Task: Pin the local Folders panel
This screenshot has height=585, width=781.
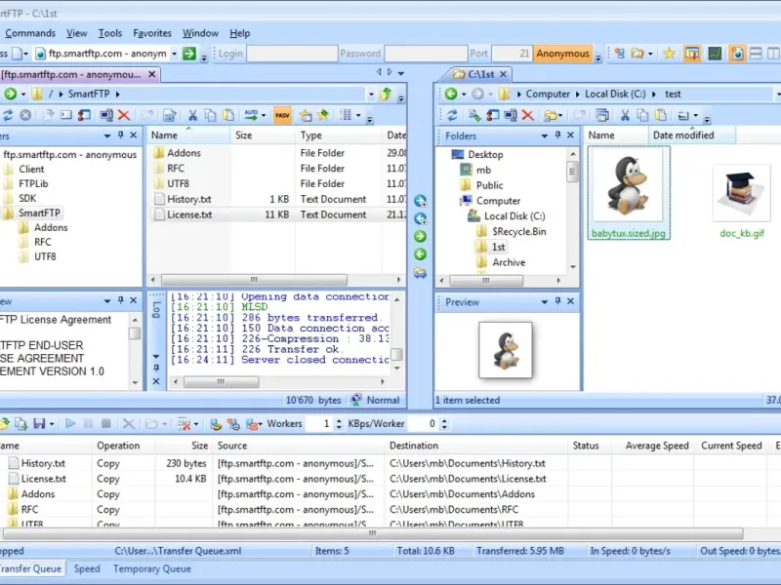Action: 557,135
